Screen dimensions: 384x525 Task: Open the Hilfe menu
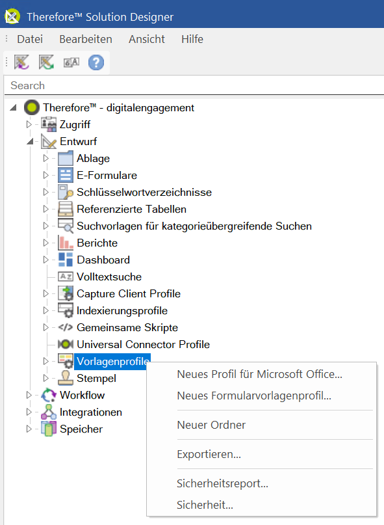[192, 39]
